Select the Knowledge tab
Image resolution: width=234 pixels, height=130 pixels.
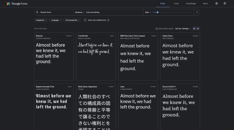[191, 4]
